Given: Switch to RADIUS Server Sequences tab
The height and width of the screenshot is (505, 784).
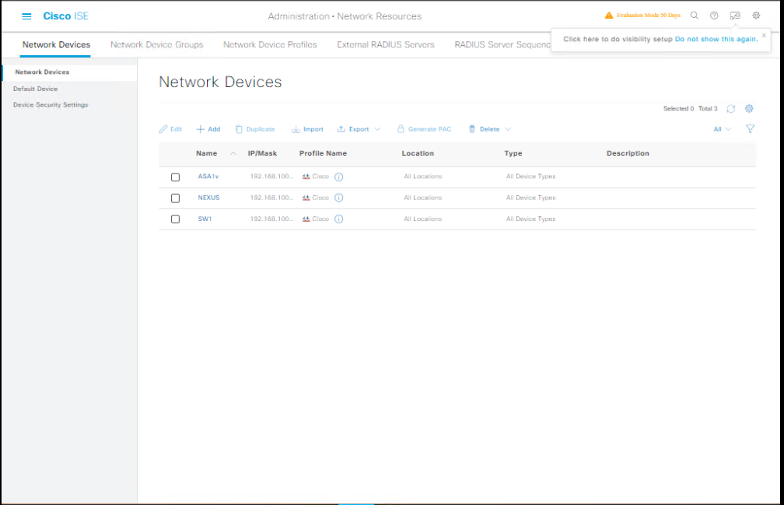Looking at the screenshot, I should (502, 44).
